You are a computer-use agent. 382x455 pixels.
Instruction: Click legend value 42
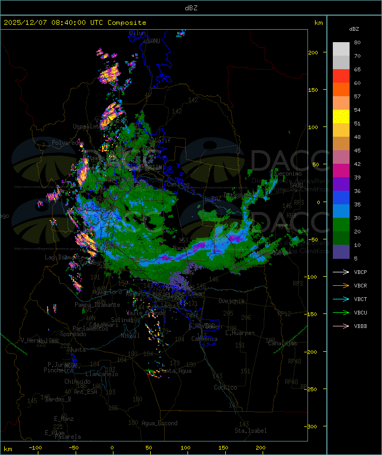(357, 164)
